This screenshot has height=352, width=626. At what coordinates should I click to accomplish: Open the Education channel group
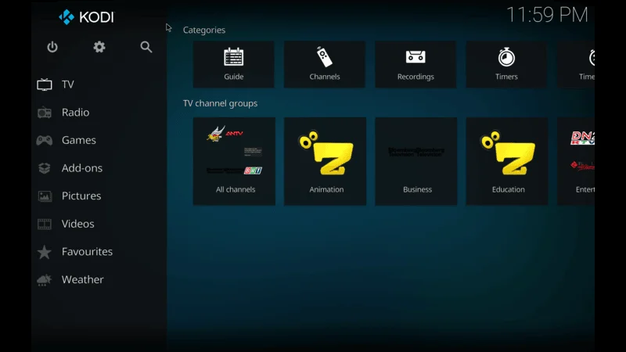pos(507,161)
